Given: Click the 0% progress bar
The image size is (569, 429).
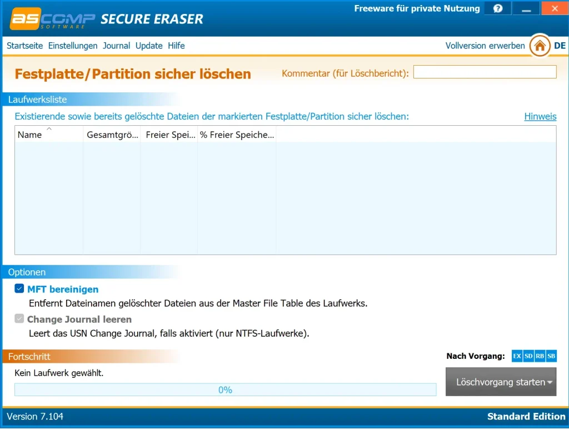Looking at the screenshot, I should (x=226, y=389).
